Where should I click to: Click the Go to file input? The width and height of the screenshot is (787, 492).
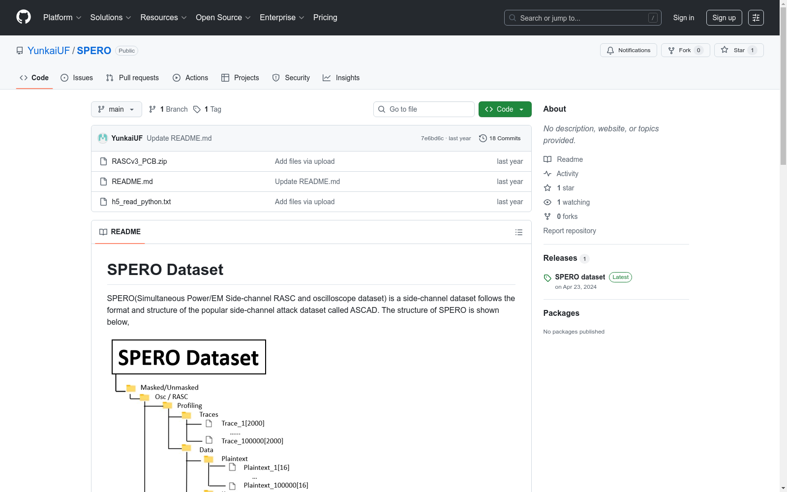point(424,109)
